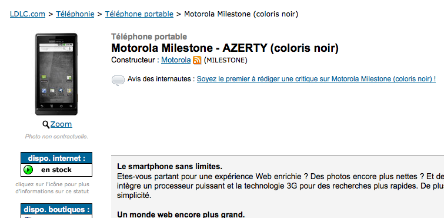Viewport: 444px width, 218px height.
Task: Click the 'Un monde web encore plus grand' heading
Action: 181,214
